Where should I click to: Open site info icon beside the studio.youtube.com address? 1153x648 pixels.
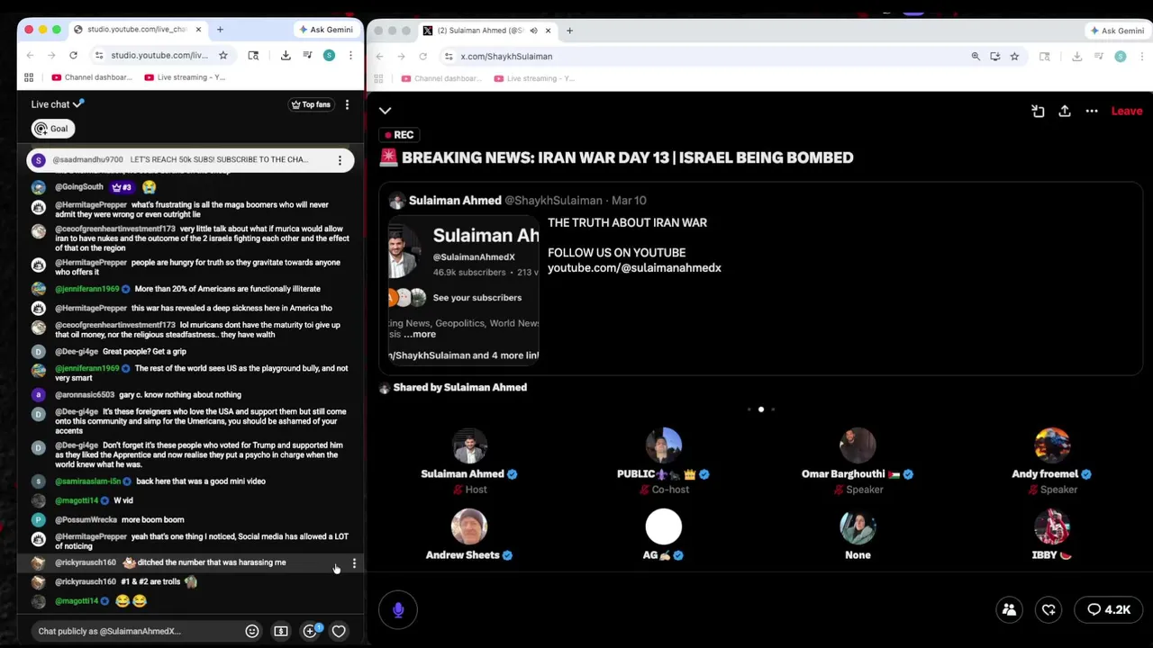(x=99, y=55)
